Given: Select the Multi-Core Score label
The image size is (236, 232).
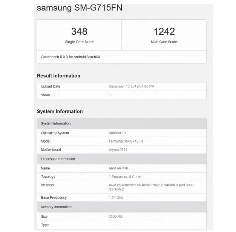Looking at the screenshot, I should (164, 42).
